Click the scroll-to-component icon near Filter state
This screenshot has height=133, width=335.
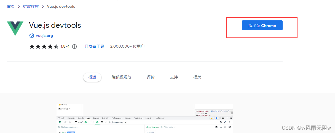point(216,127)
